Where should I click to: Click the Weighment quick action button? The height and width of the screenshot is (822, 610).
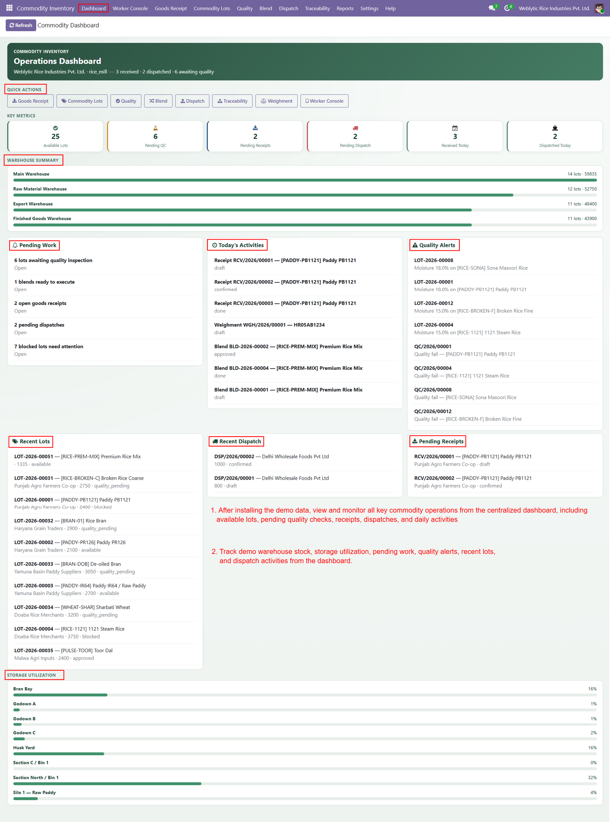(x=276, y=101)
